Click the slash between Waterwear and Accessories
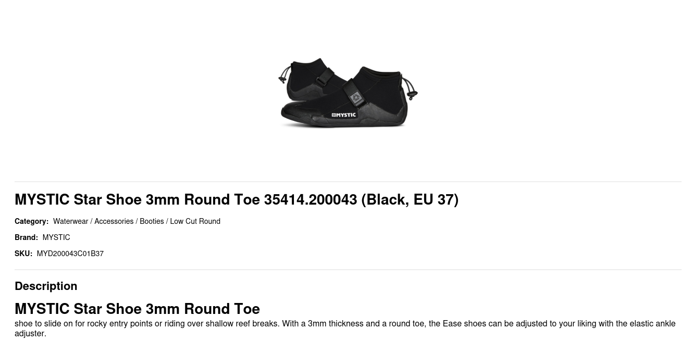 pos(91,221)
